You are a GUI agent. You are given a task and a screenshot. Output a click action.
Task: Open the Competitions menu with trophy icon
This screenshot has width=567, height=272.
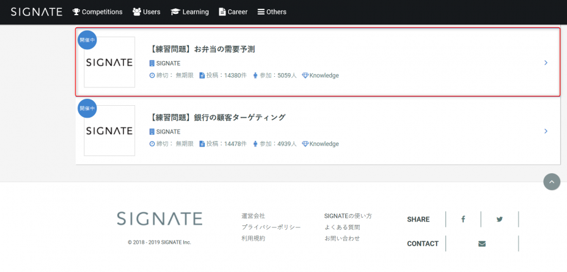point(98,12)
